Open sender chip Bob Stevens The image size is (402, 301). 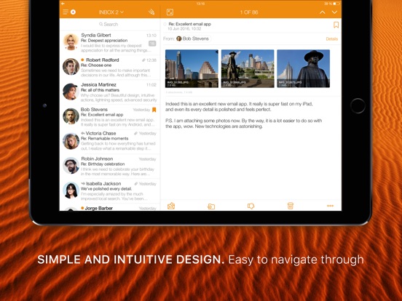tap(194, 39)
